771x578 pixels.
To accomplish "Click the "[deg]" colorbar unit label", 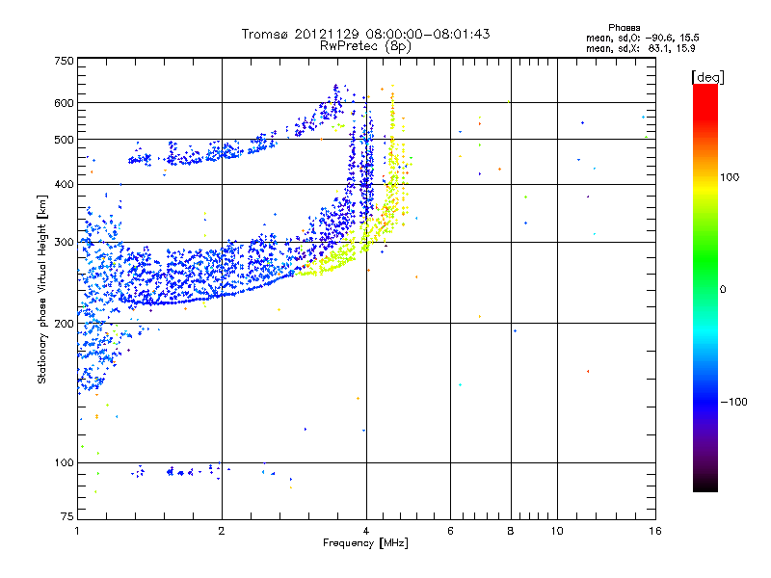I will point(707,77).
